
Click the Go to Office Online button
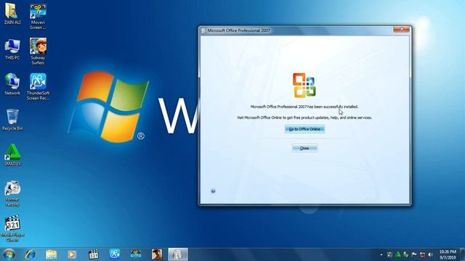tap(304, 129)
